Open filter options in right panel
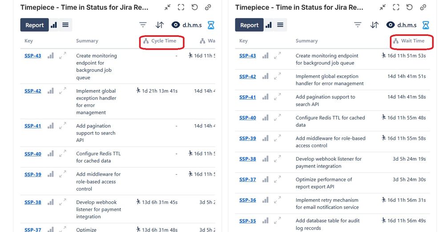Image resolution: width=444 pixels, height=232 pixels. 358,25
